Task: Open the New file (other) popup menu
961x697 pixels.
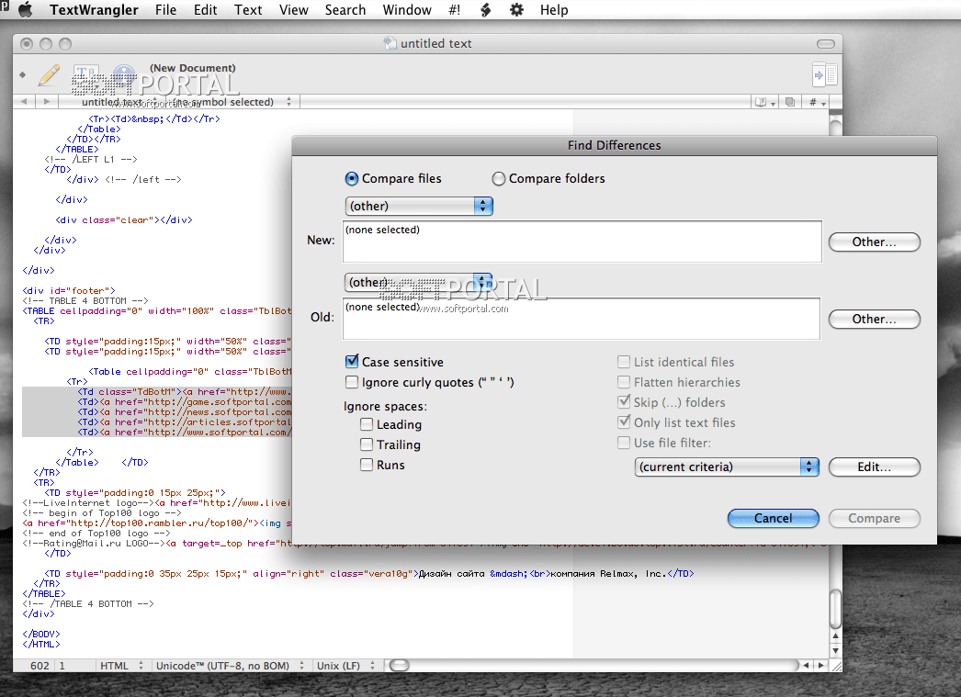Action: (419, 206)
